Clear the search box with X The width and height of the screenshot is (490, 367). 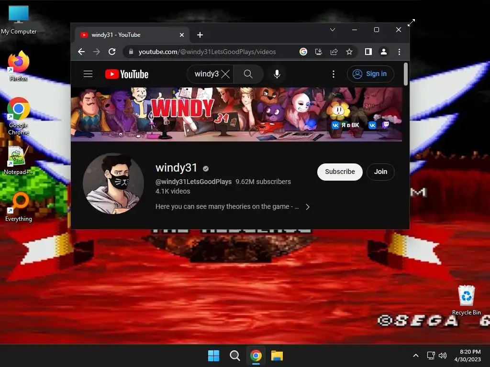click(x=225, y=74)
